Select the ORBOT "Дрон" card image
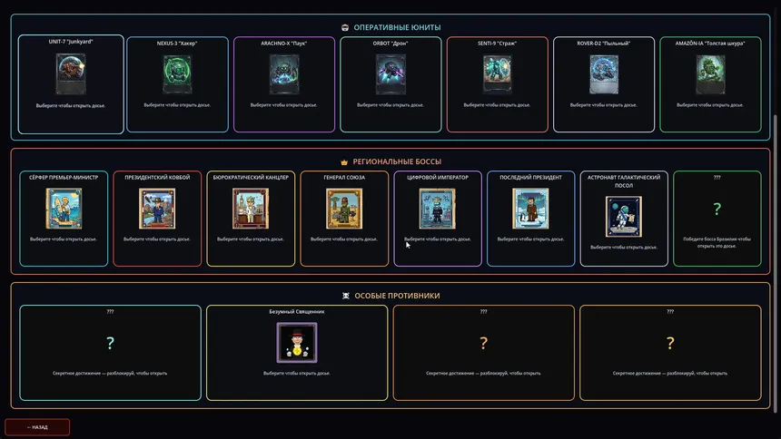The image size is (781, 439). coord(390,74)
